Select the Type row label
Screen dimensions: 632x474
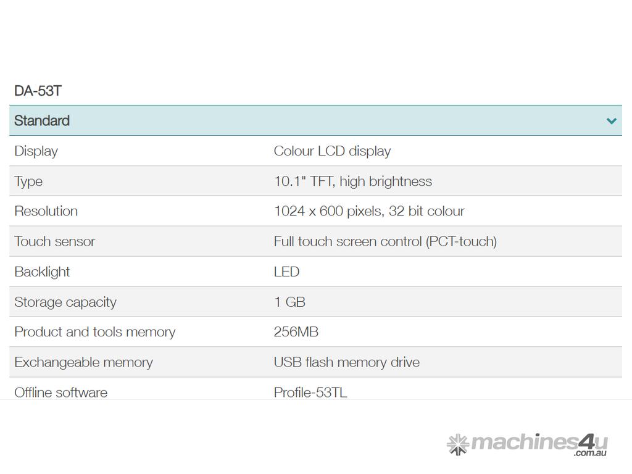point(28,181)
